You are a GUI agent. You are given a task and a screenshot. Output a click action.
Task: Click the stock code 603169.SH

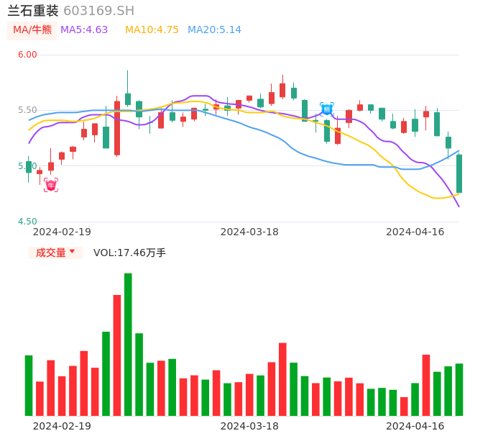point(98,11)
